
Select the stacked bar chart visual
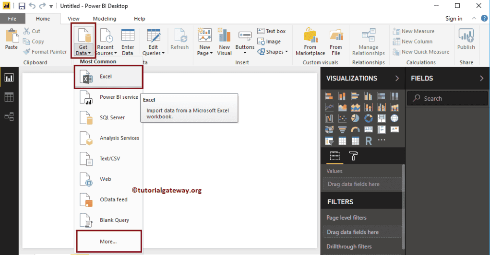[329, 96]
